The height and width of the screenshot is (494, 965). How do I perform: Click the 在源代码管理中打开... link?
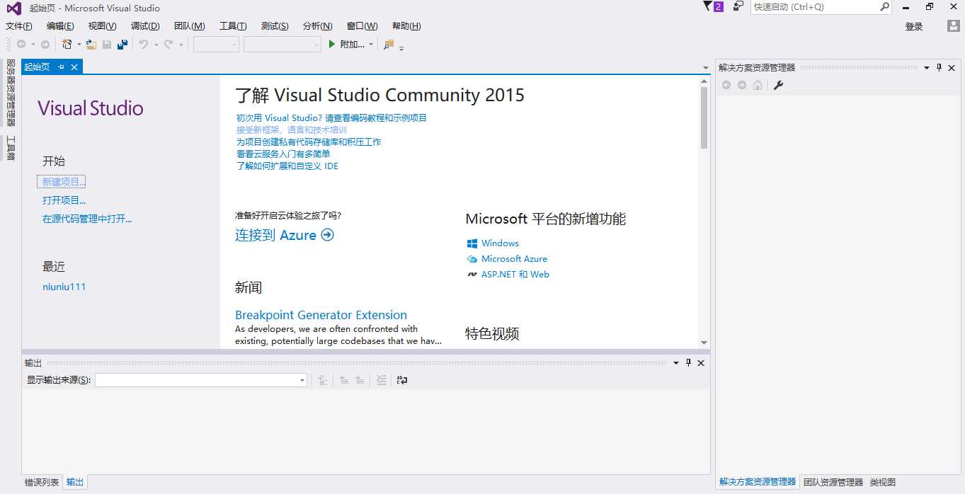87,219
